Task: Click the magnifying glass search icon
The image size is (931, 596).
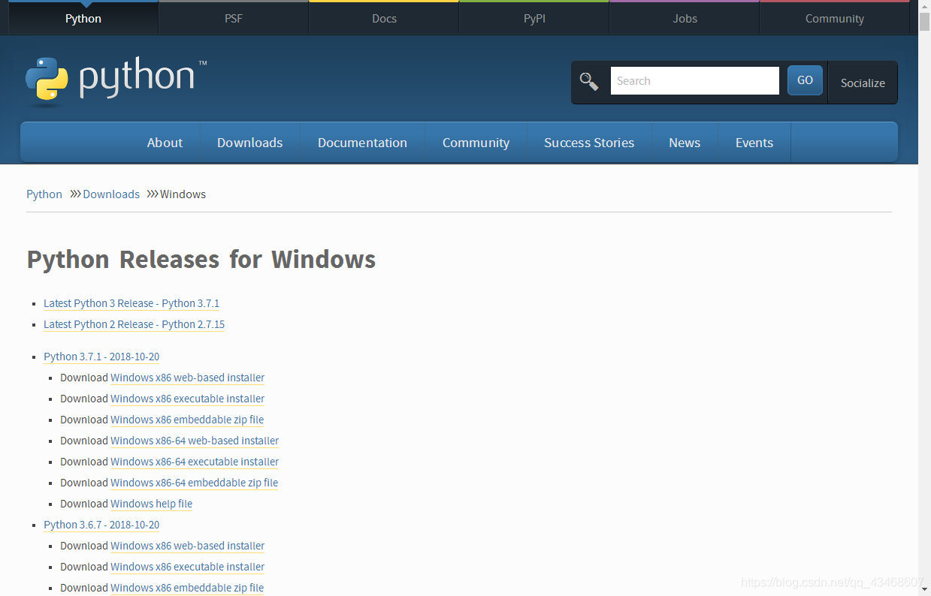Action: tap(589, 81)
